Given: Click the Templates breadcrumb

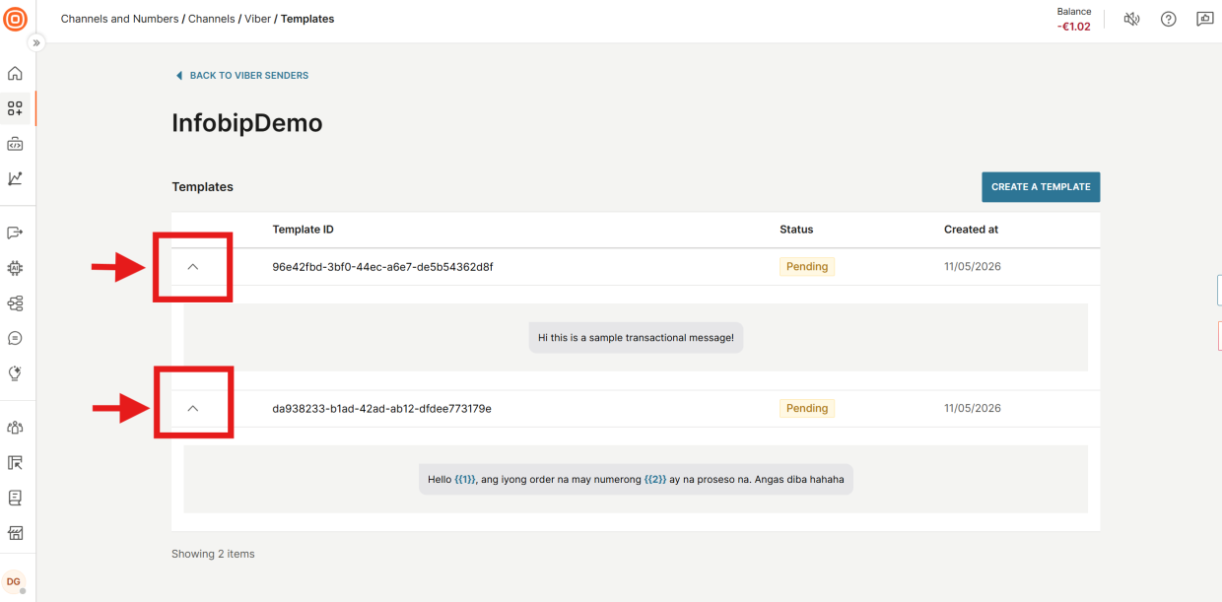Looking at the screenshot, I should click(307, 19).
